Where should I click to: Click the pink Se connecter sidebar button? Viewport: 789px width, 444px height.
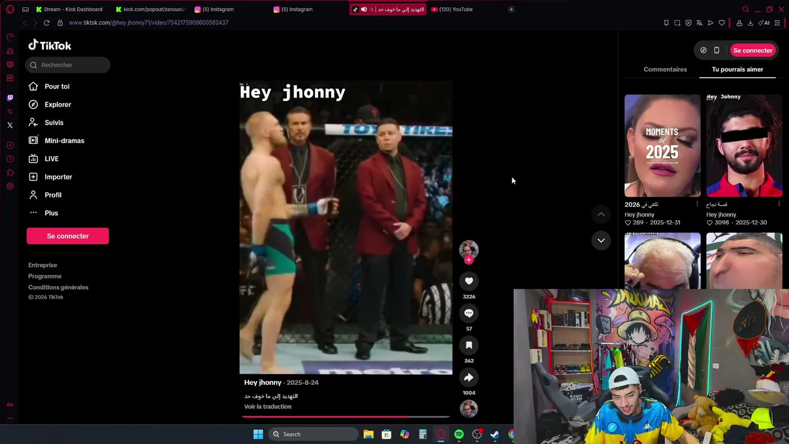68,236
